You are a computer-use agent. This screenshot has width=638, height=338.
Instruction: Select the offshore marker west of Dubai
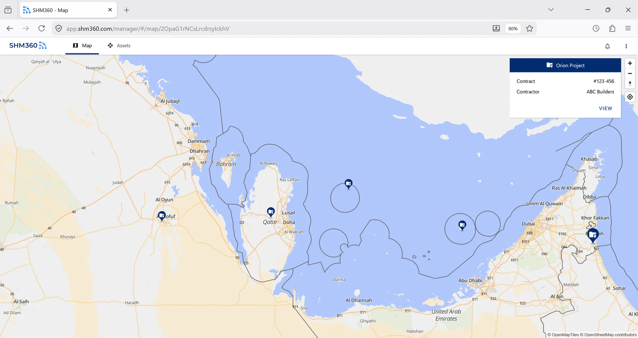point(462,226)
